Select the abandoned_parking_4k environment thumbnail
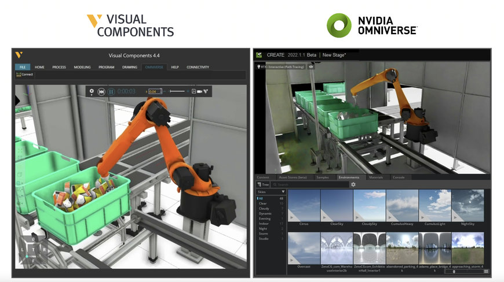Viewport: 504px width, 282px height. (x=402, y=248)
